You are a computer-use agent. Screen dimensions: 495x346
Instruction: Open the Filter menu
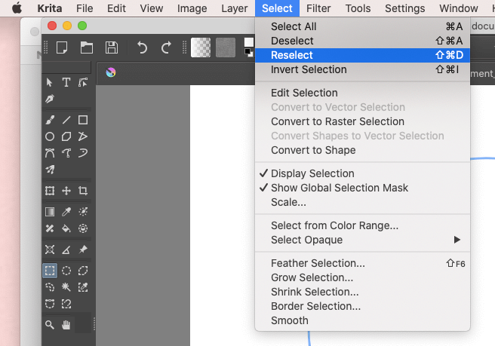pyautogui.click(x=318, y=8)
